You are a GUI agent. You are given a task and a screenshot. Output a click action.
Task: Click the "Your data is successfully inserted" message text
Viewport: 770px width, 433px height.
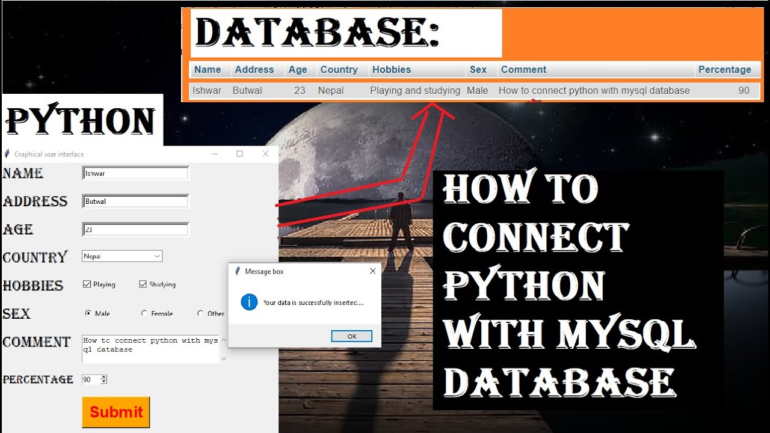tap(313, 302)
